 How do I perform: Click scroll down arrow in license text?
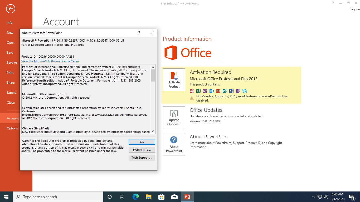[153, 132]
